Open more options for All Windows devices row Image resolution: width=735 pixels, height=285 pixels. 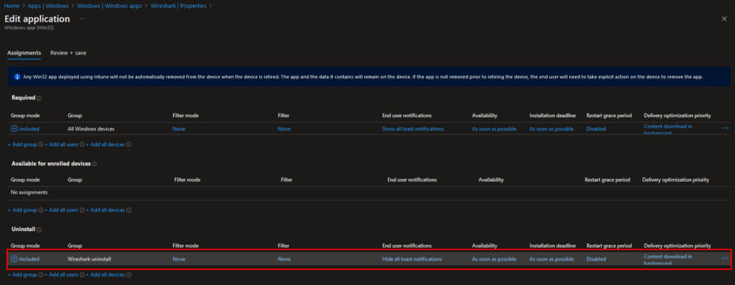coord(725,128)
